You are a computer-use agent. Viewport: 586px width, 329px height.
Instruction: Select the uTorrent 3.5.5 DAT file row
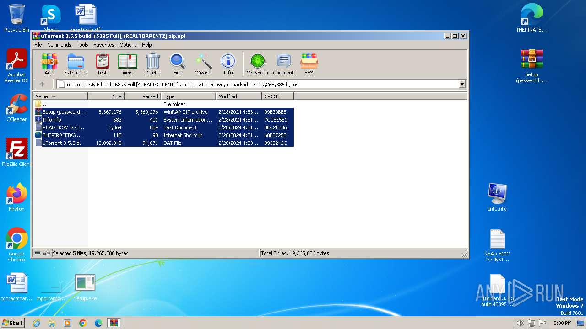pos(164,143)
